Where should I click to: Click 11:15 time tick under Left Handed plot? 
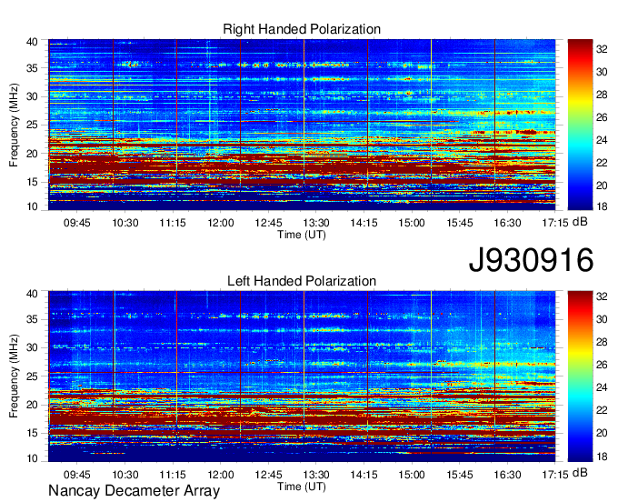pos(173,475)
